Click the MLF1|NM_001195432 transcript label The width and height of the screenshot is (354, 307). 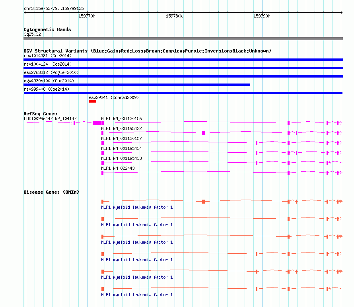pos(121,128)
